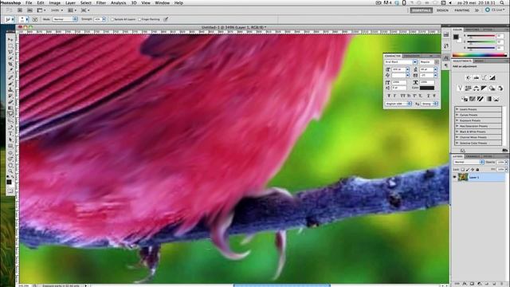Select the Brush tool
This screenshot has width=510, height=287.
pyautogui.click(x=10, y=83)
